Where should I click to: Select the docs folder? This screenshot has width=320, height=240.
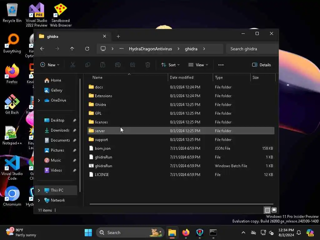click(x=181, y=87)
